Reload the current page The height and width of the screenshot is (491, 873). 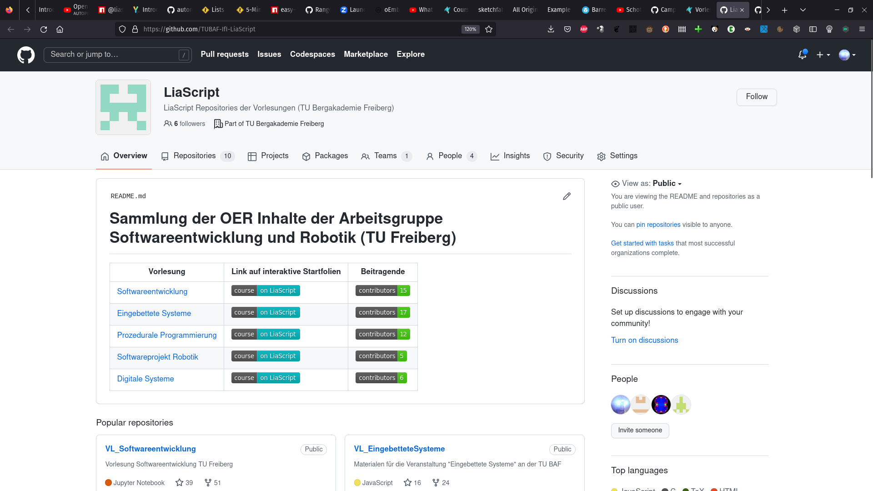click(44, 29)
